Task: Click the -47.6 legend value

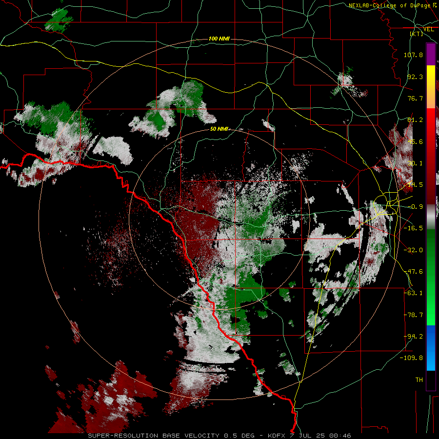Action: 413,272
